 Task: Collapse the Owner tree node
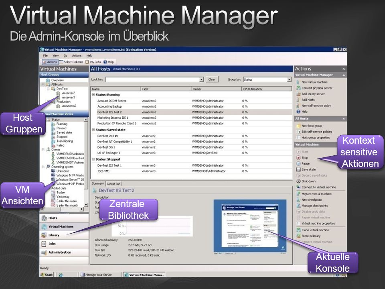pyautogui.click(x=43, y=149)
